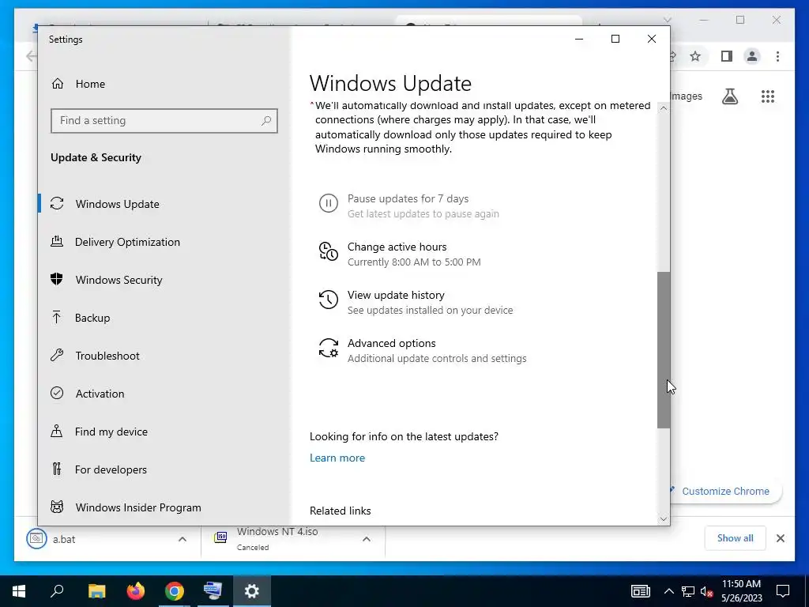
Task: Open For developers settings
Action: (111, 469)
